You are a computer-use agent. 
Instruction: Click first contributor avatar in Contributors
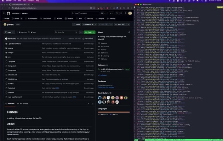100,98
